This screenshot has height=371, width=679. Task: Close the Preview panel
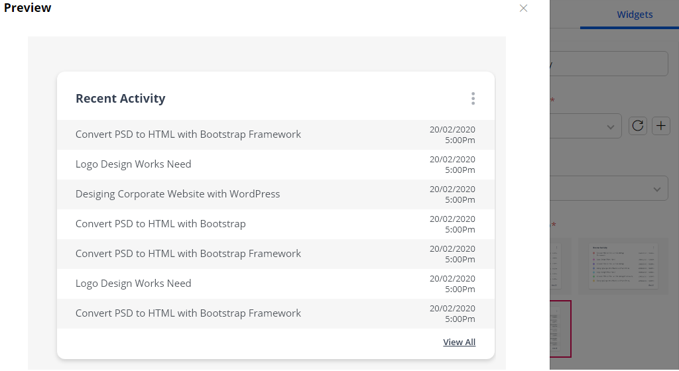pos(523,8)
